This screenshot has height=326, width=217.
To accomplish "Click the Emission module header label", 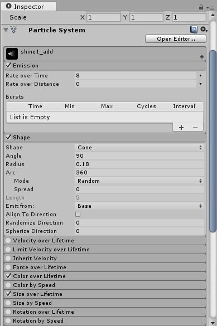I will (26, 66).
